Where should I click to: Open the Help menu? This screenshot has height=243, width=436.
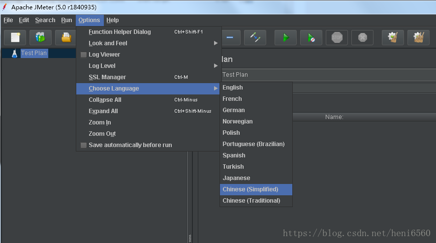[x=112, y=20]
